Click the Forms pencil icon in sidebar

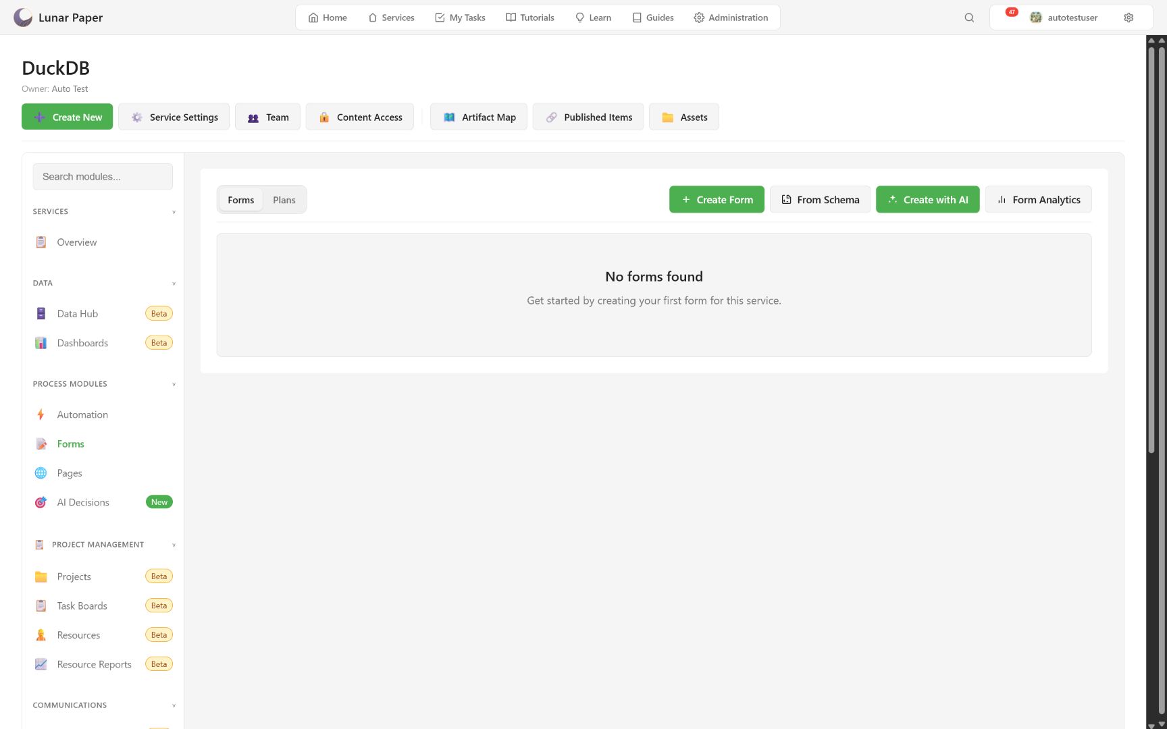pos(41,444)
